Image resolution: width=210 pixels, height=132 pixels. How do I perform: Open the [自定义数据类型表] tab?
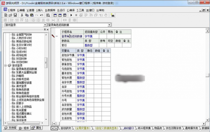[x=107, y=128]
